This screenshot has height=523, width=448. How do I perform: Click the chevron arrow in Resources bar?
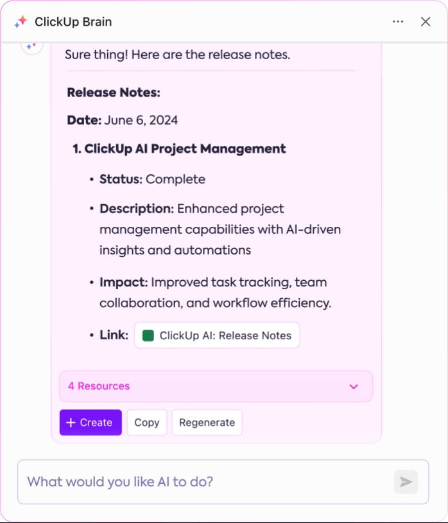(x=354, y=387)
